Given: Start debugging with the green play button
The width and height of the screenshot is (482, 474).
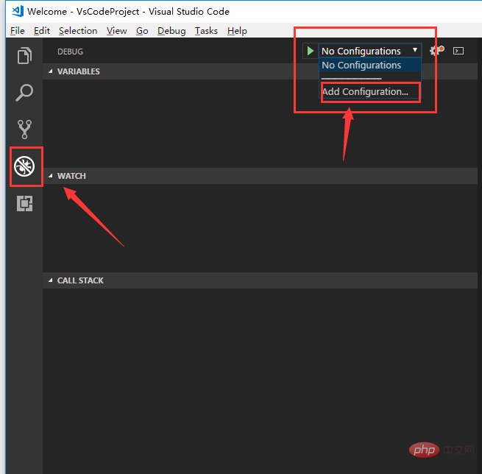Looking at the screenshot, I should (310, 51).
